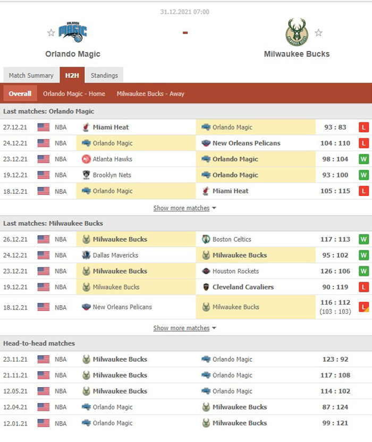This screenshot has height=442, width=372.
Task: Open the 117 : 113 Celtics match score
Action: click(335, 239)
